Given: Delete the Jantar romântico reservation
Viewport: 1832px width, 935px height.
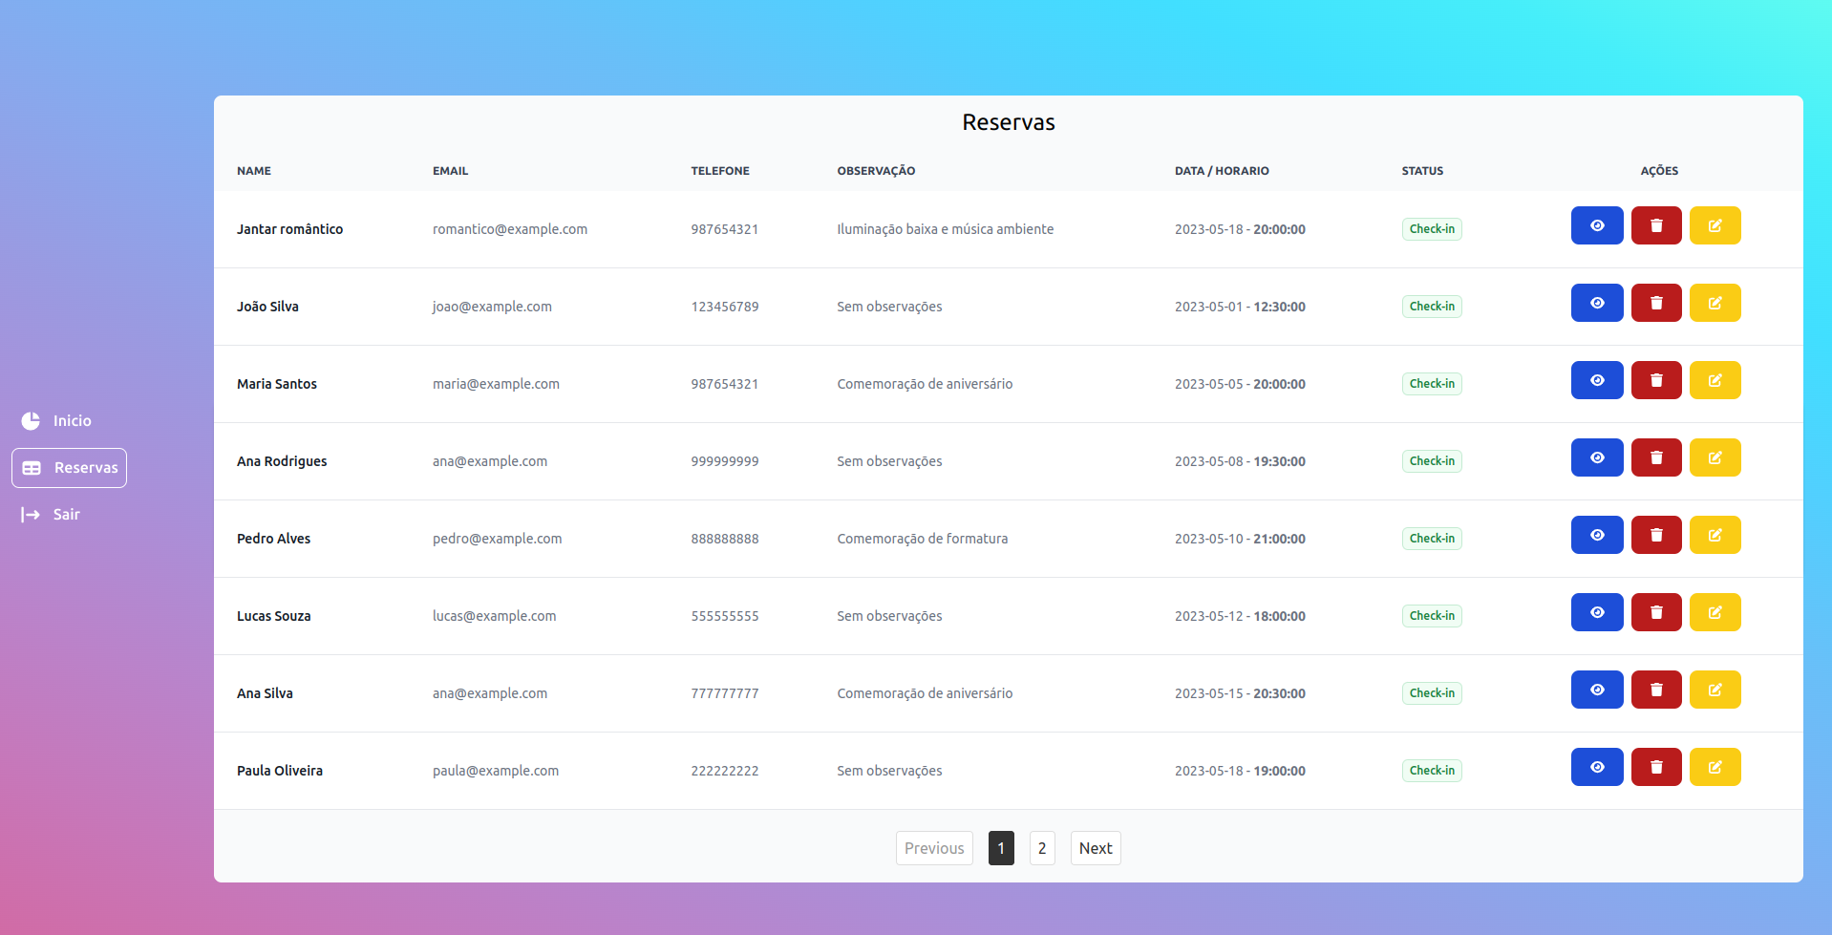Looking at the screenshot, I should [x=1656, y=225].
